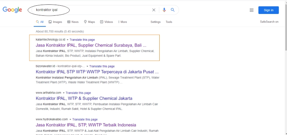Click the www.arthatirta.com URL text
Screen dimensions: 287x135
tap(48, 93)
